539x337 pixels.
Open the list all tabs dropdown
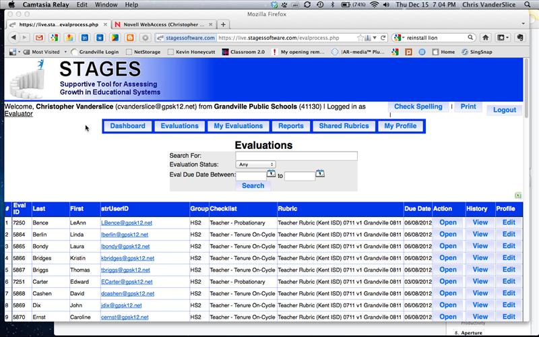(524, 24)
